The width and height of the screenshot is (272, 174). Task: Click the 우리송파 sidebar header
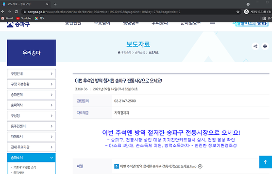click(x=32, y=53)
